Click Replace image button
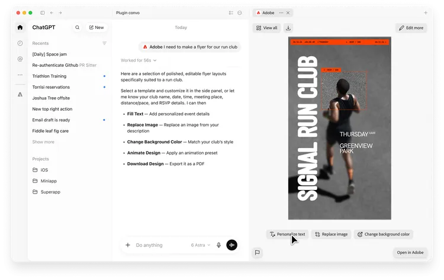This screenshot has width=444, height=280. (331, 234)
